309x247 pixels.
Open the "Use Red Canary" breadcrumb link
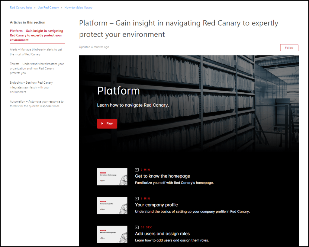coord(48,7)
